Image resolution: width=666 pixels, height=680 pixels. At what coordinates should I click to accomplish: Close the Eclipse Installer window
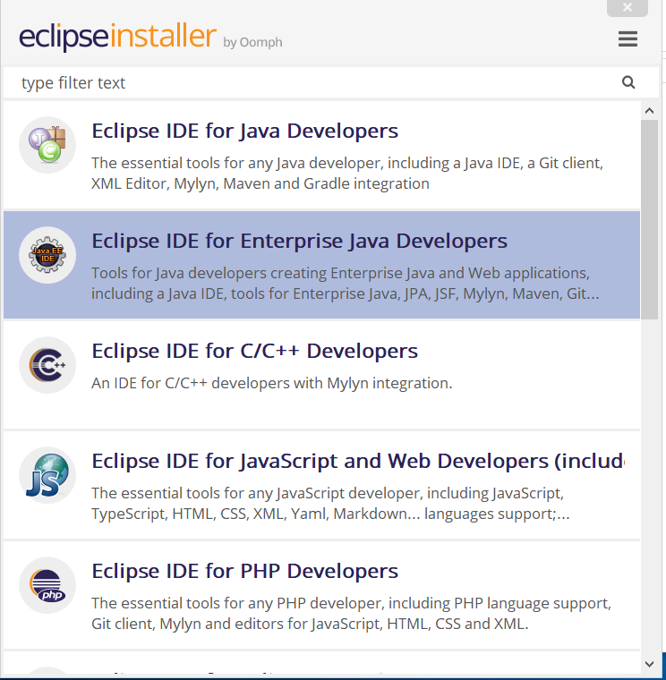(628, 7)
